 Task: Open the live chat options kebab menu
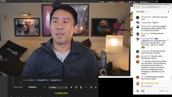click(x=169, y=12)
